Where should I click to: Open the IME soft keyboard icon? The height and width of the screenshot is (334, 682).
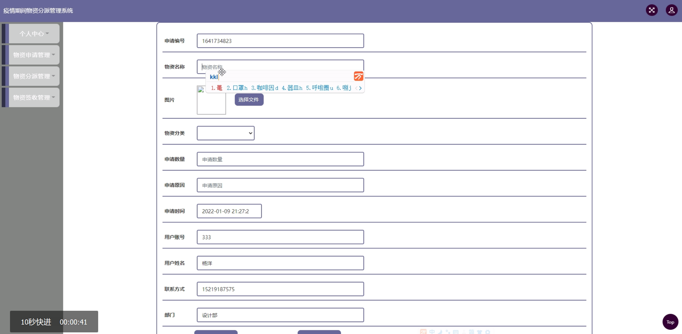tap(456, 332)
